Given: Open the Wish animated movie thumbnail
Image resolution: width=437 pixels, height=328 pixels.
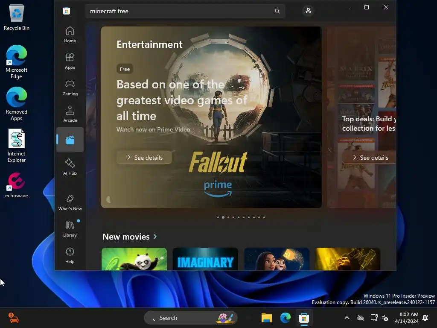Looking at the screenshot, I should pos(277,259).
